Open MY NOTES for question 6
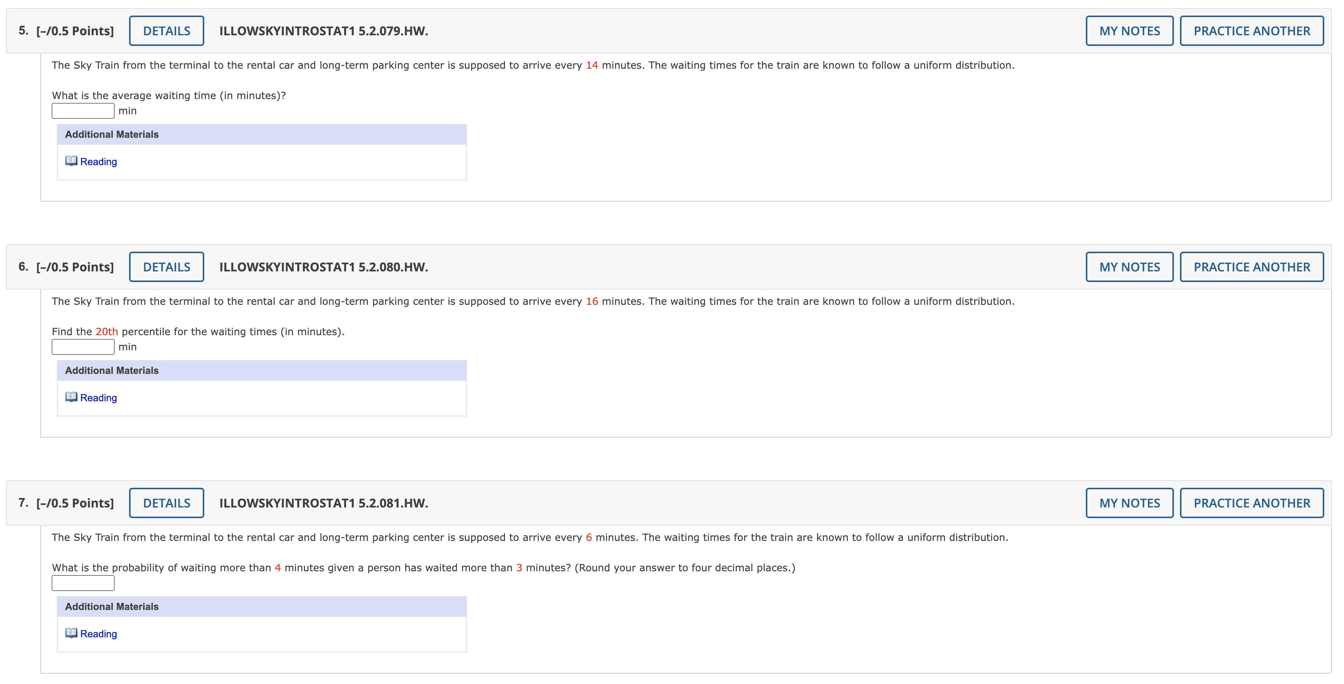 pos(1129,267)
